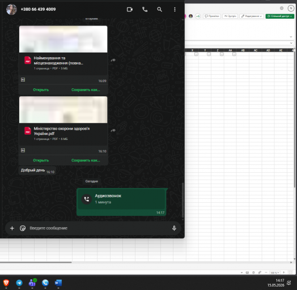Open the filter dropdown in column X
This screenshot has height=290, width=297.
pos(196,54)
